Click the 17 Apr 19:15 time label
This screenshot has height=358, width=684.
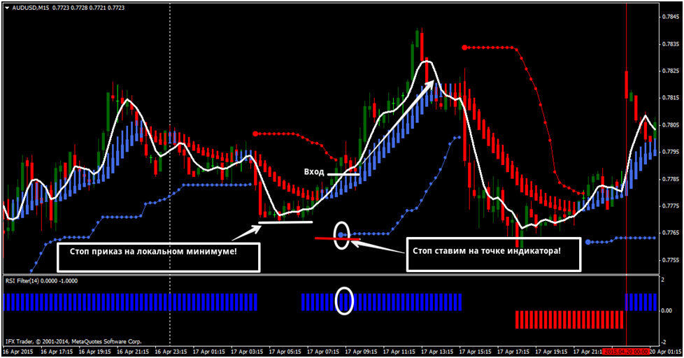[x=552, y=351]
